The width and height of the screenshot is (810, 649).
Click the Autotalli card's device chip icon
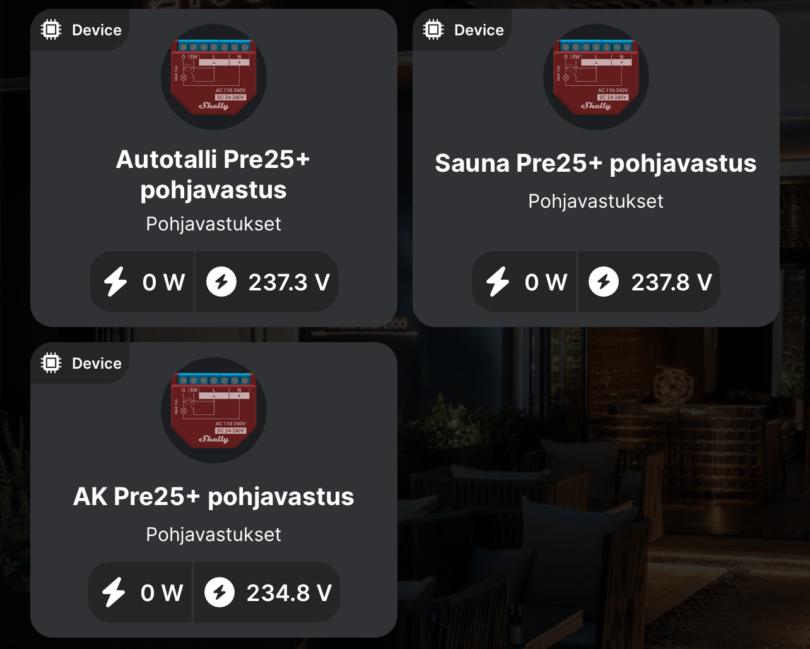tap(51, 30)
